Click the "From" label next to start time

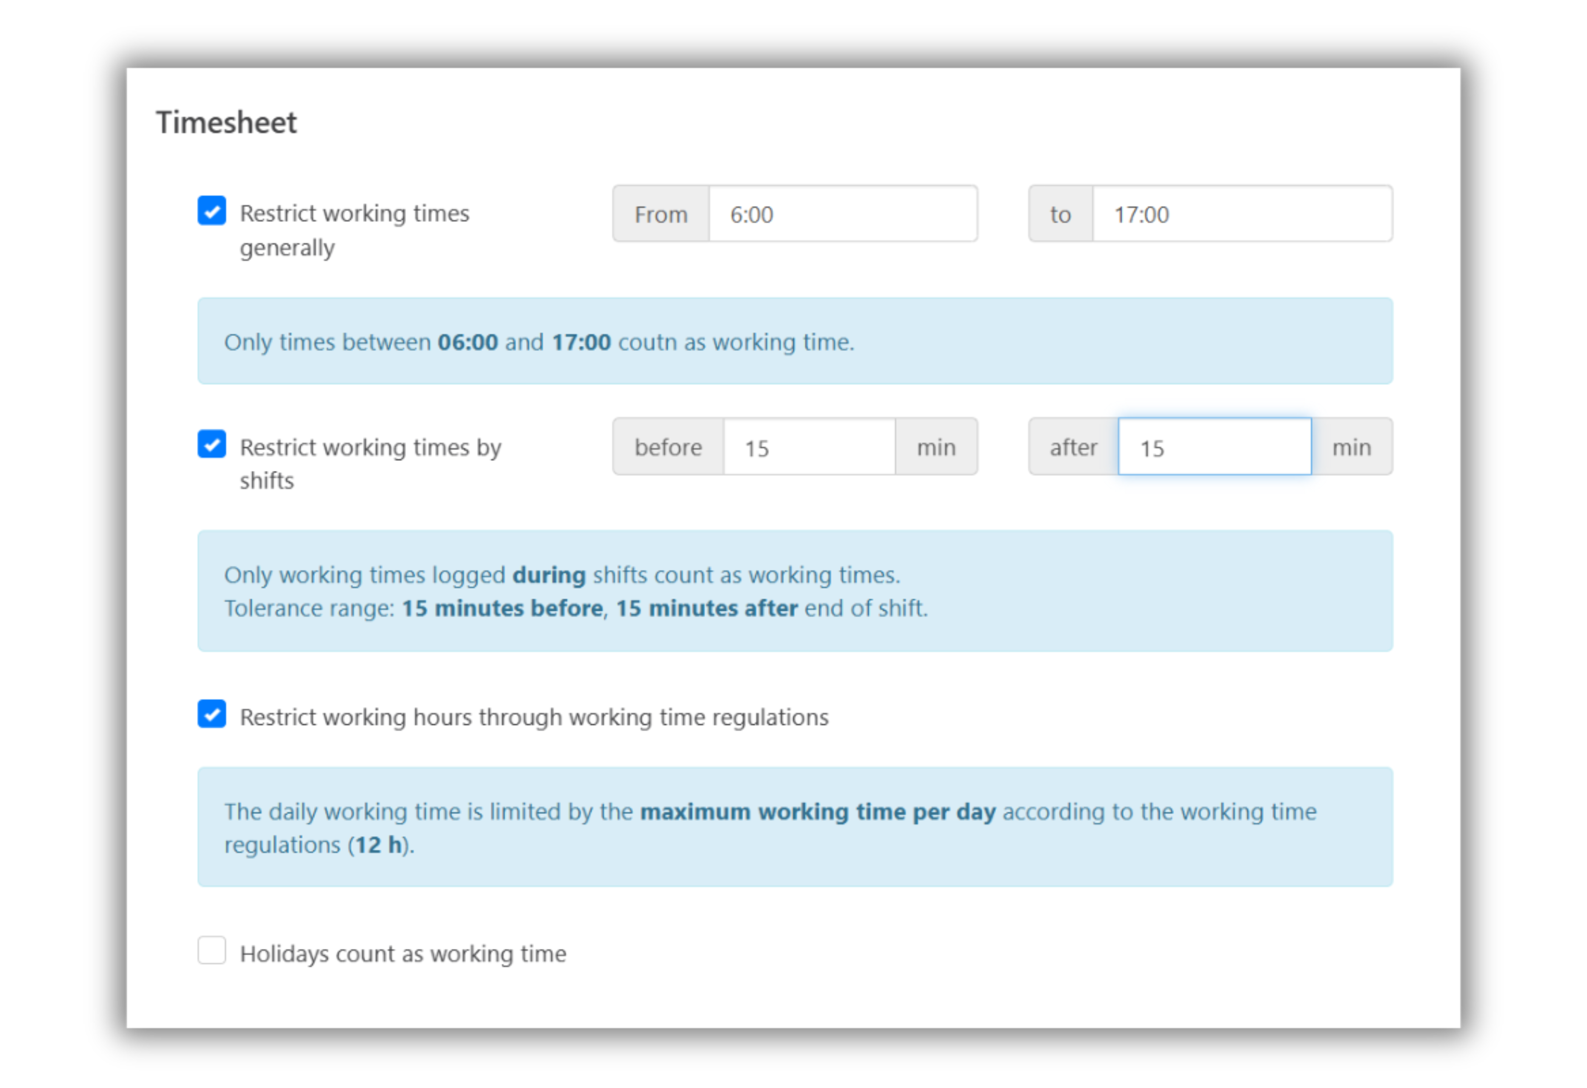(660, 214)
